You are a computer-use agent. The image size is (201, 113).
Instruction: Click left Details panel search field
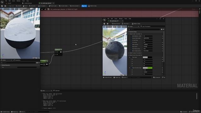tap(19, 63)
